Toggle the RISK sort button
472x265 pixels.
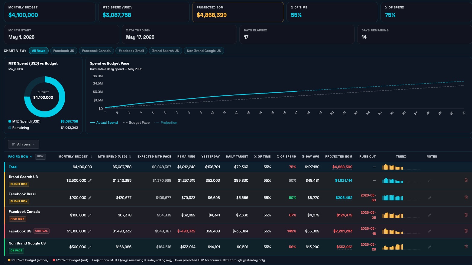click(40, 156)
